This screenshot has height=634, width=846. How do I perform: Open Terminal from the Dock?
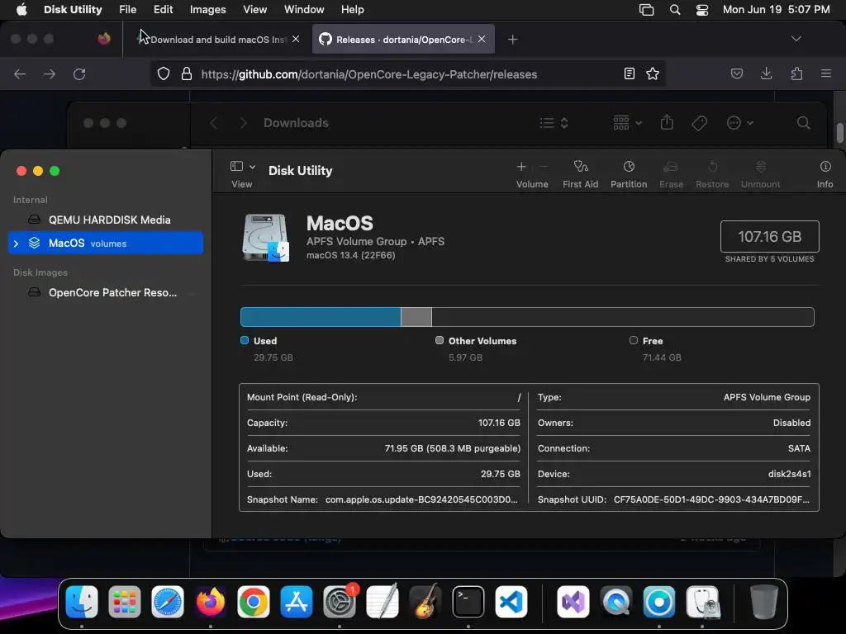click(468, 602)
